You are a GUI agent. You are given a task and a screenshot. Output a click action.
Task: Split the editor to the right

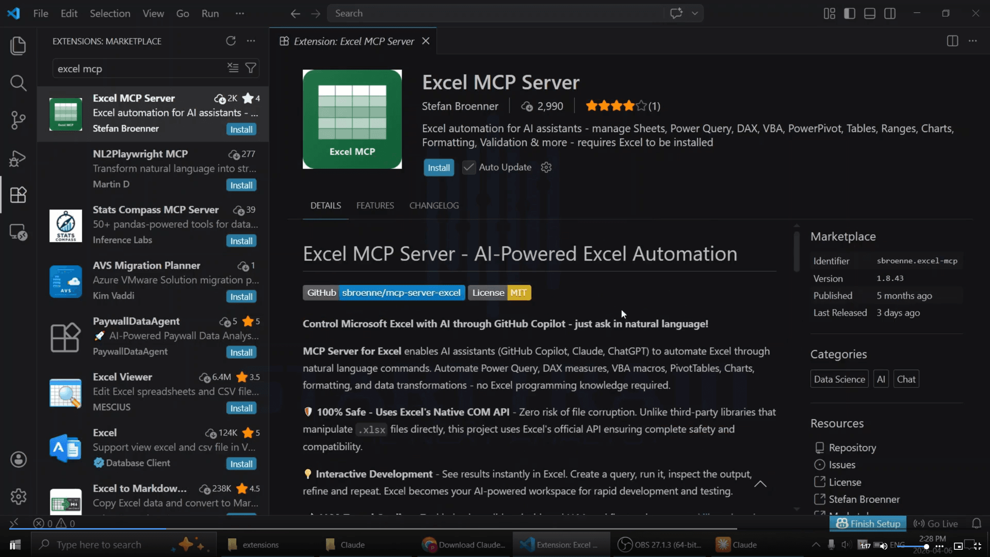click(952, 41)
